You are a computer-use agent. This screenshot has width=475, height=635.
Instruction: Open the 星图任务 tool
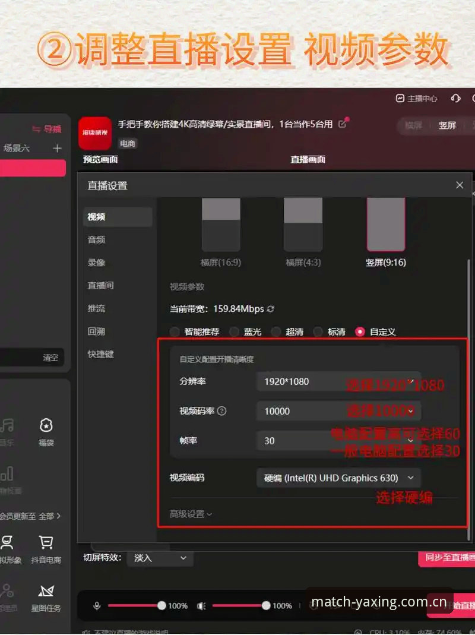click(46, 598)
